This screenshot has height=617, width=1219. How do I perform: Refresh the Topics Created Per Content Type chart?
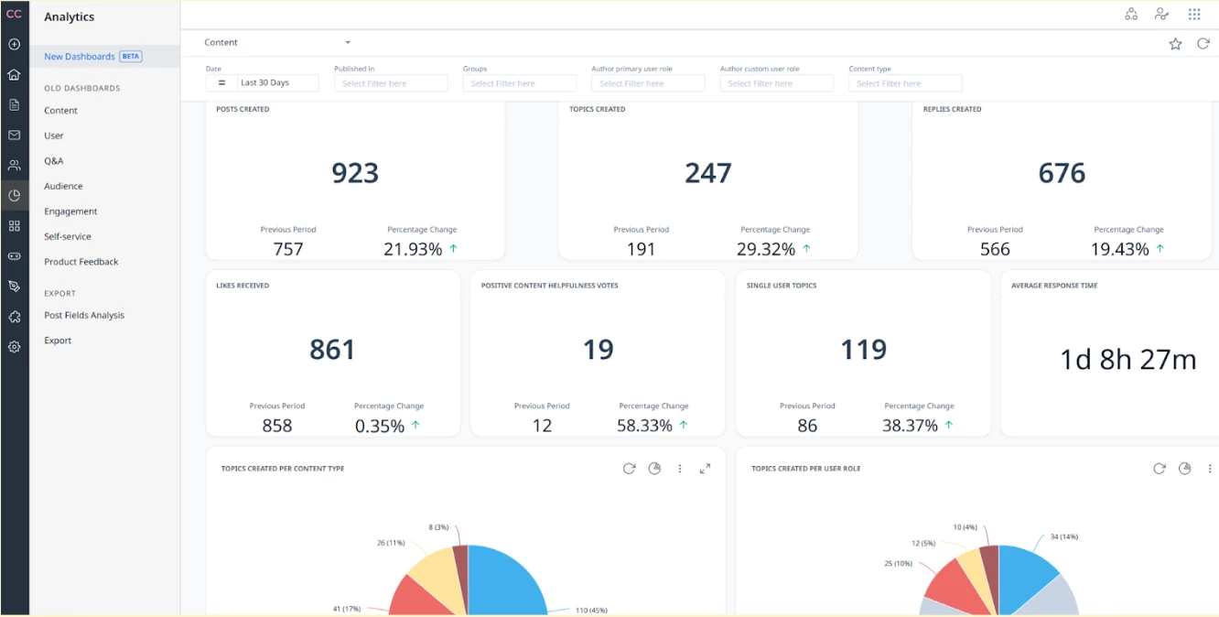click(x=629, y=468)
